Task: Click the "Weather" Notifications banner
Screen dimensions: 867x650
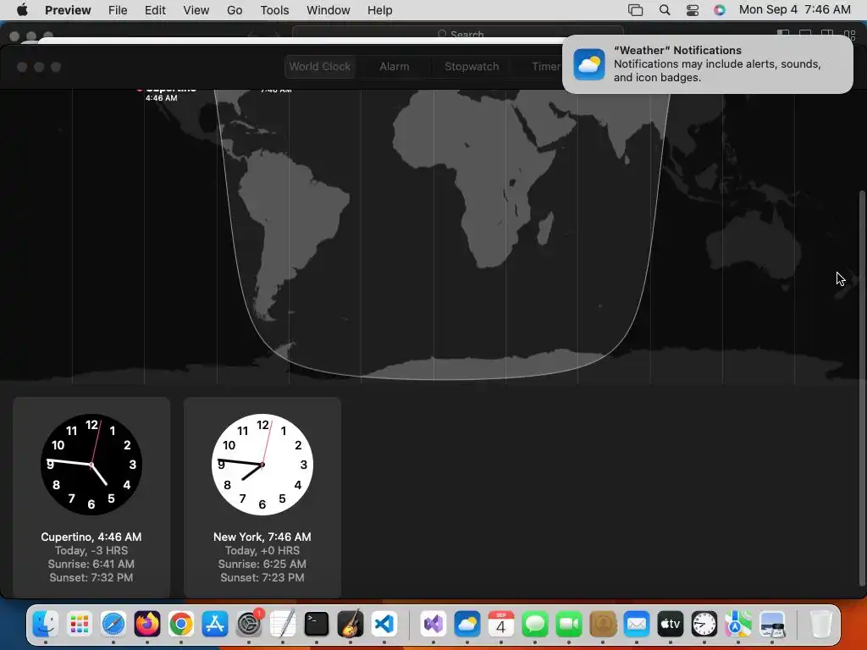Action: (x=707, y=64)
